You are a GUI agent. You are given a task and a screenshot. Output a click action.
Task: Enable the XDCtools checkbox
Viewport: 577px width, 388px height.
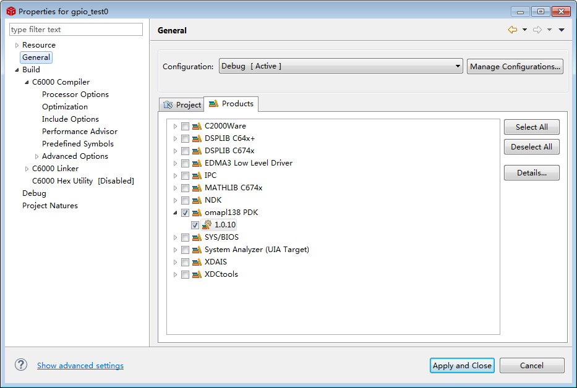[185, 275]
